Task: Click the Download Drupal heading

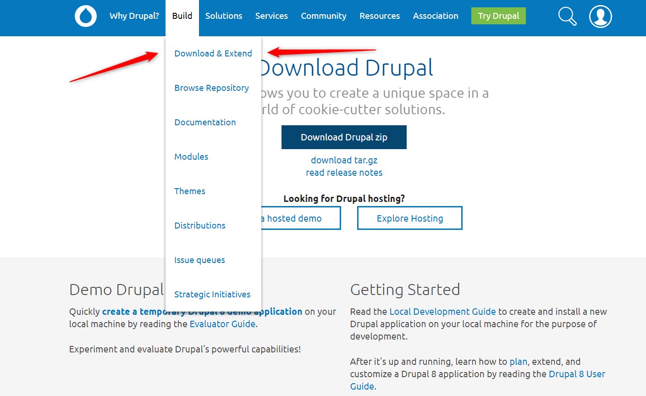Action: click(346, 68)
